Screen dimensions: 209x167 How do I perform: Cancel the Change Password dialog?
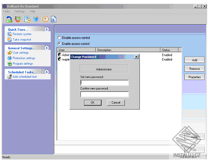coord(116,102)
